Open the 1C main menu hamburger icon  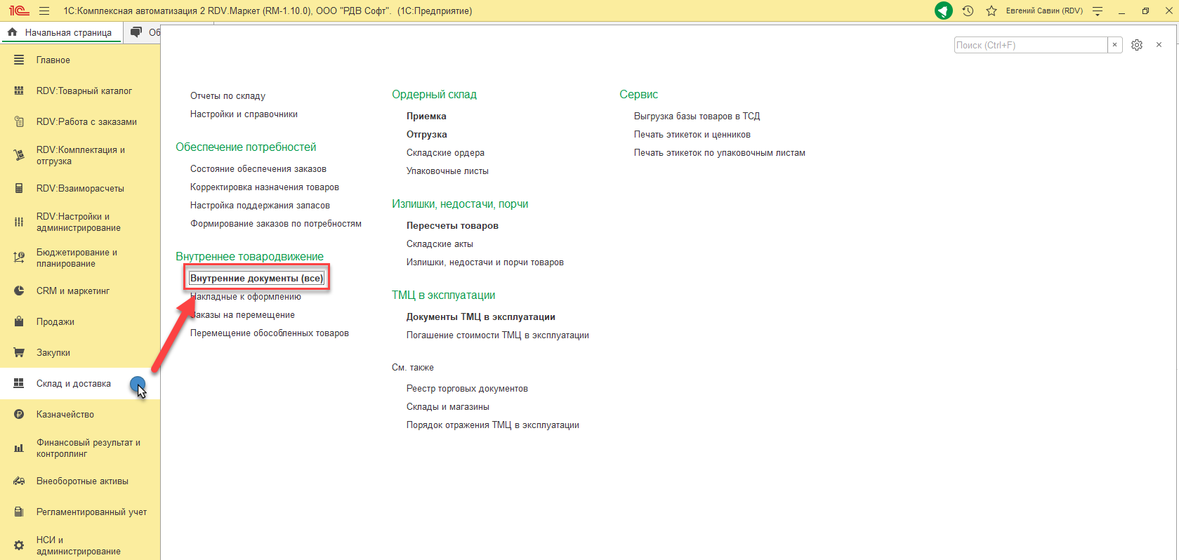(x=44, y=11)
